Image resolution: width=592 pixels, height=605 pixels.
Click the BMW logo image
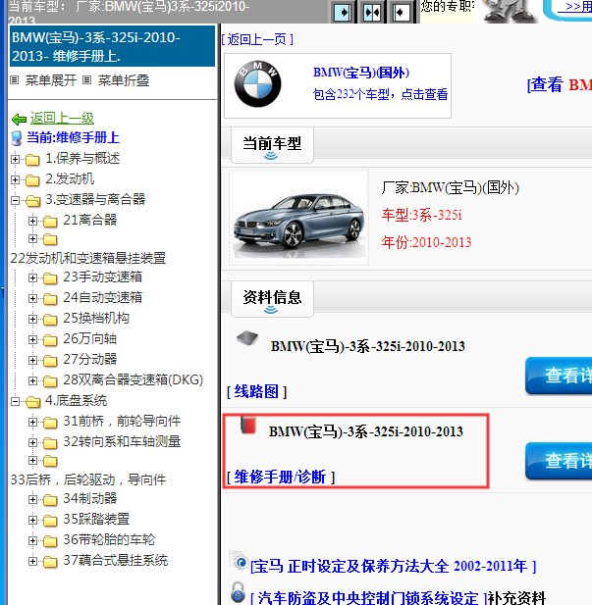point(258,83)
